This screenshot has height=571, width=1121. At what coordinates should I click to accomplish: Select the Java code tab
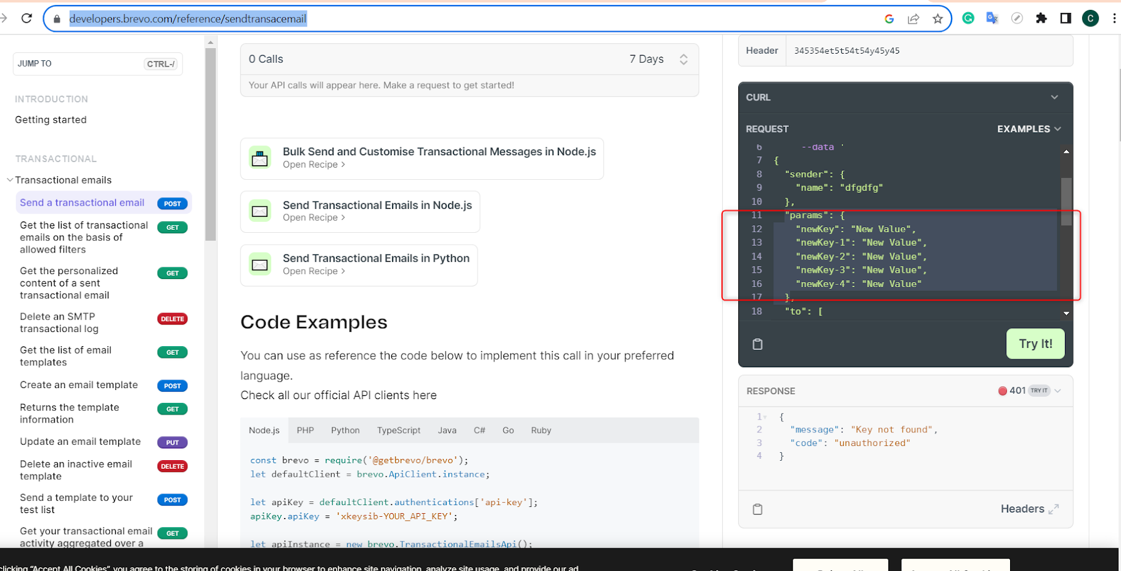pyautogui.click(x=447, y=430)
